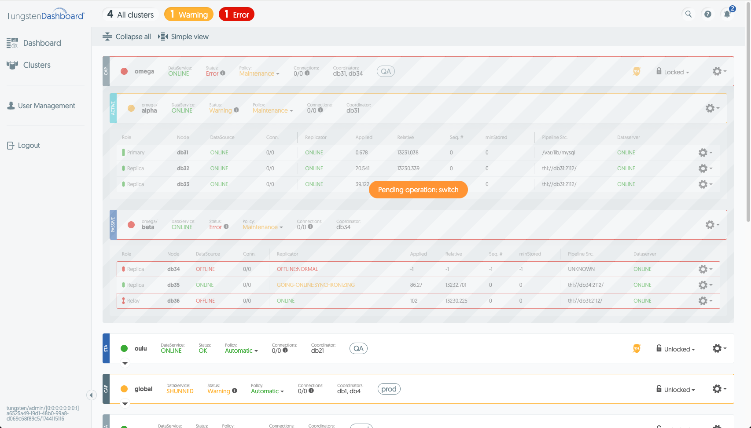Open the db34 node gear menu

[705, 269]
